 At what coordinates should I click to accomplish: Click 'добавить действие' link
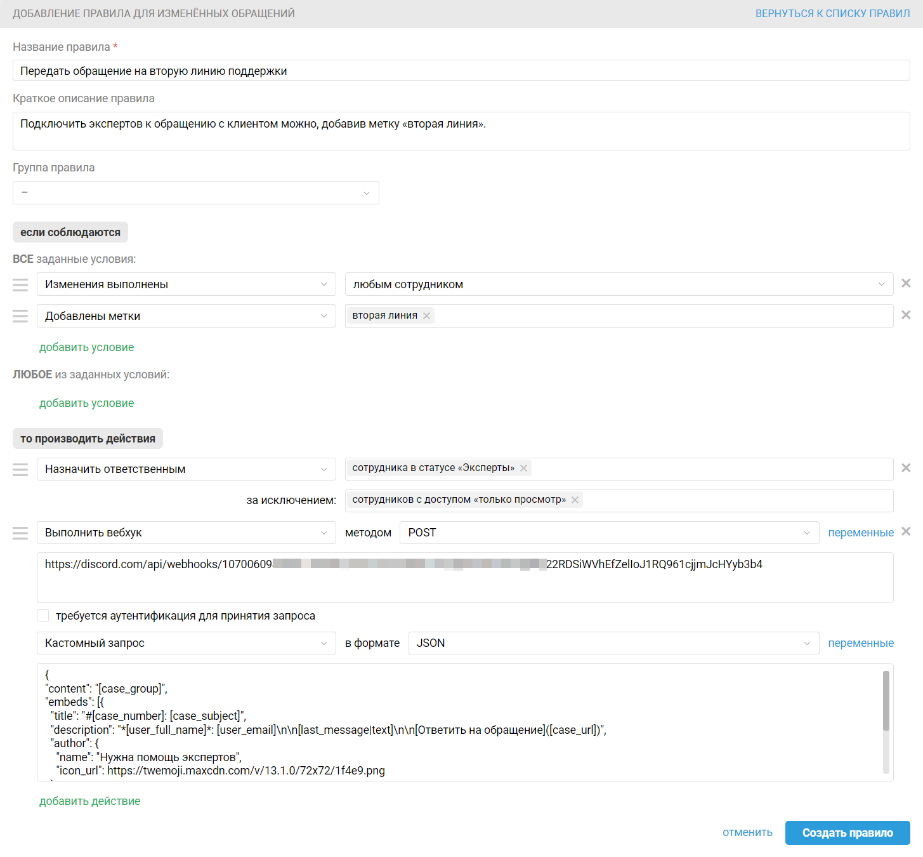tap(90, 801)
